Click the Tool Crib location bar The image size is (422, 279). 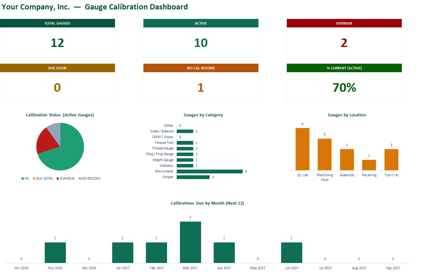coord(391,160)
